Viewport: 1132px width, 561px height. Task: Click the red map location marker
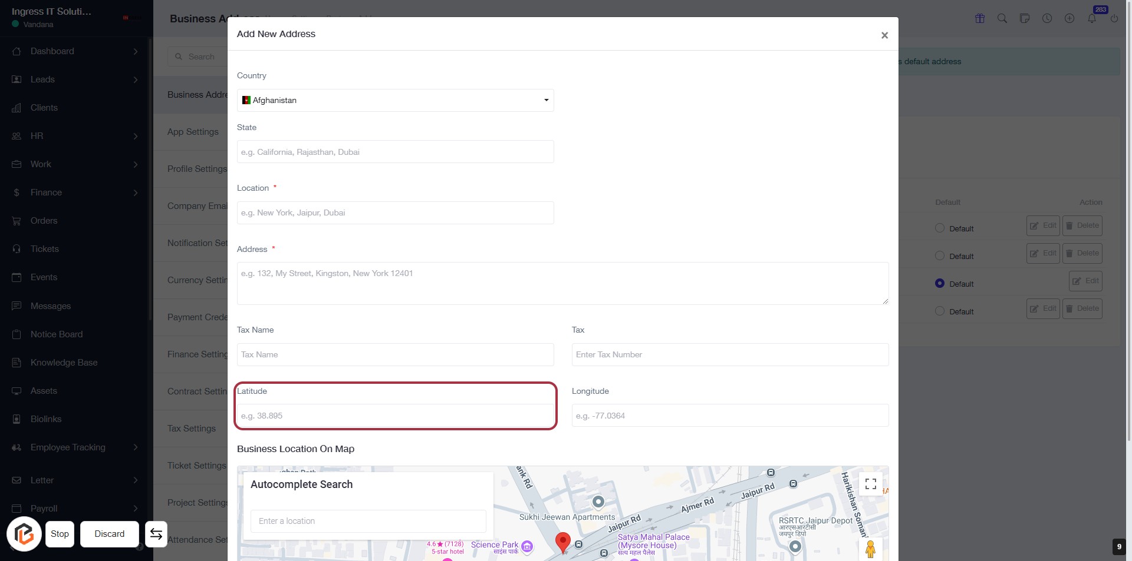(563, 541)
